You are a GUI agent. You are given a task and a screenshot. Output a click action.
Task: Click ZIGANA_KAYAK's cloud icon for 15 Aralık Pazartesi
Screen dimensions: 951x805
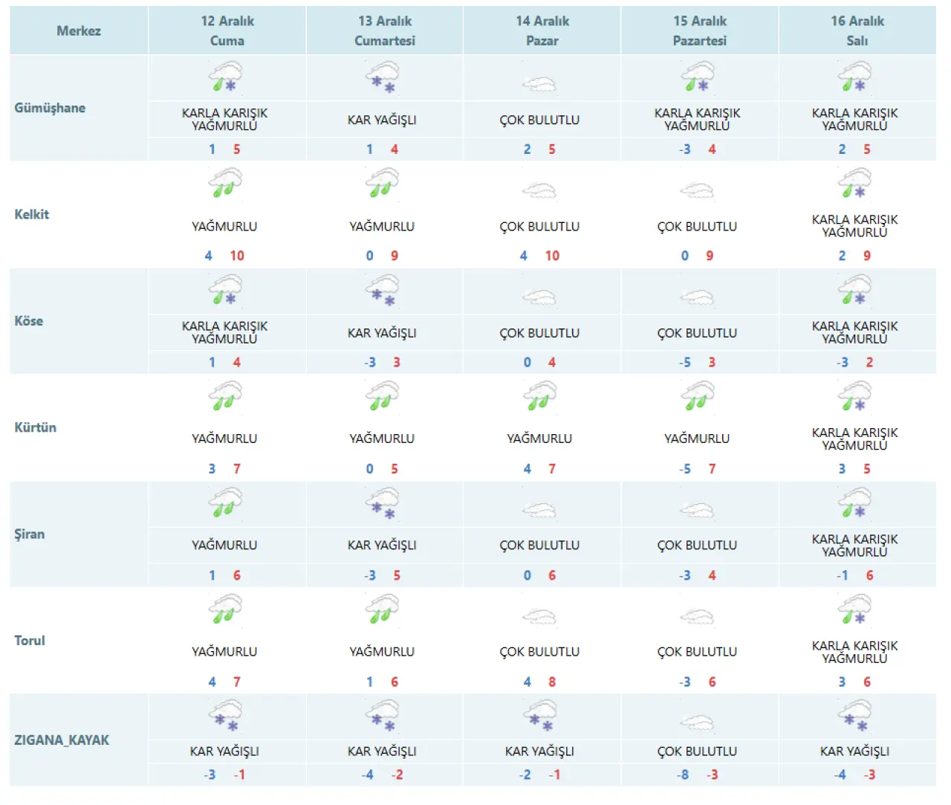(x=698, y=722)
